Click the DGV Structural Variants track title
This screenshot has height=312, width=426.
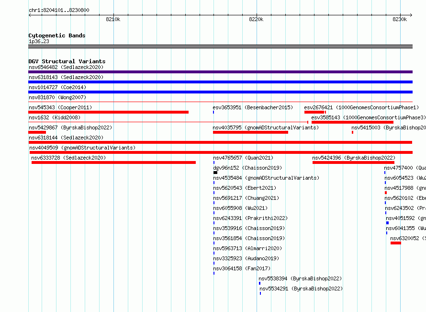67,61
